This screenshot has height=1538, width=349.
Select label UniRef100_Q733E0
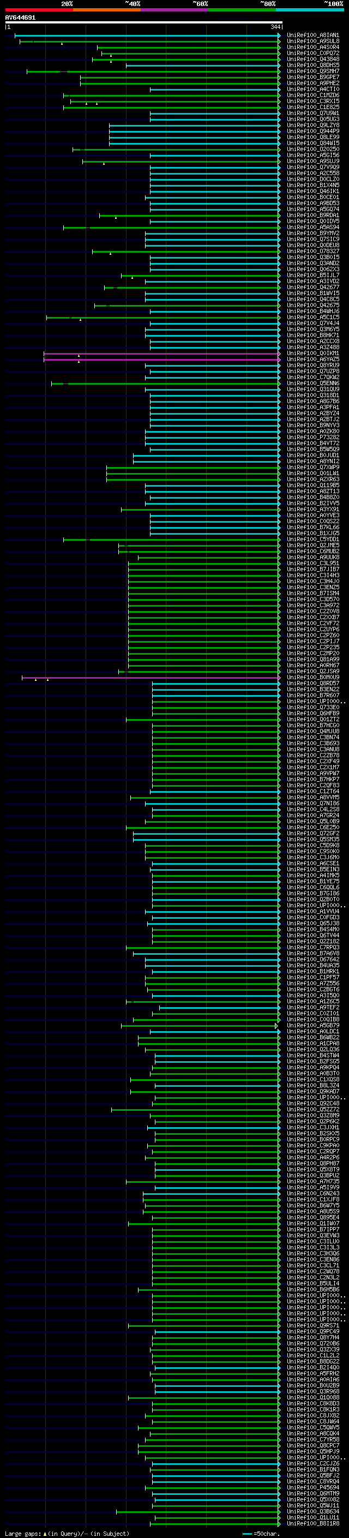(312, 708)
